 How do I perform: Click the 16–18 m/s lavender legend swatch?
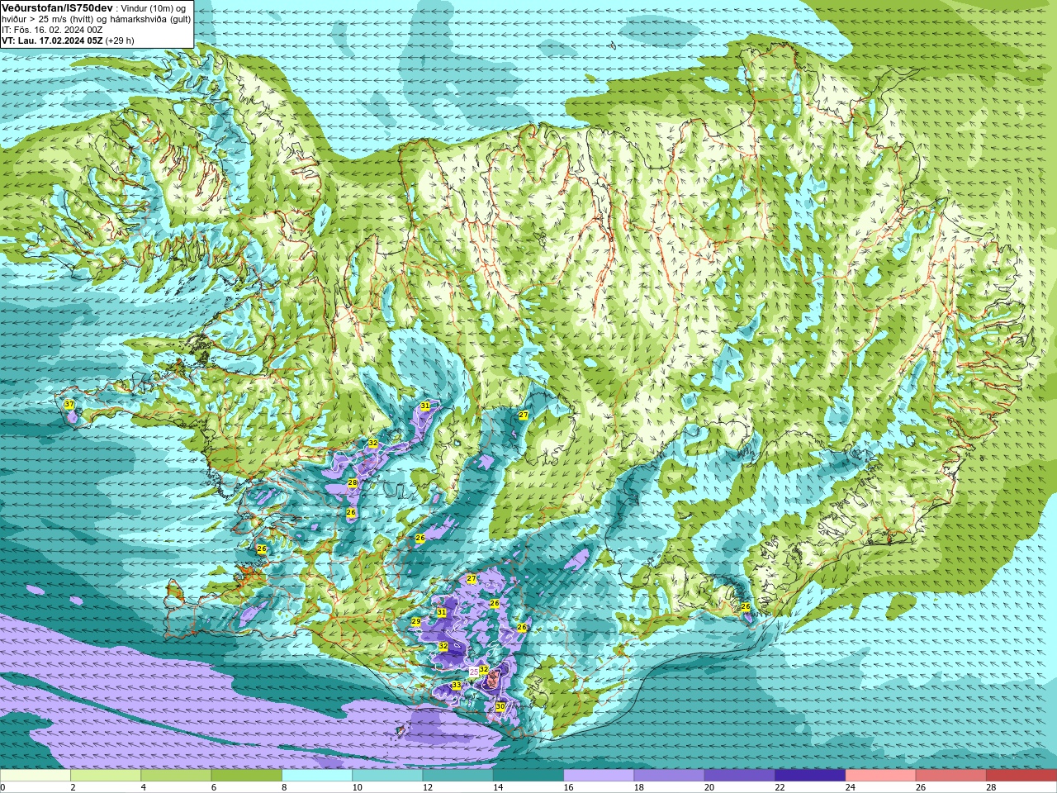[599, 776]
